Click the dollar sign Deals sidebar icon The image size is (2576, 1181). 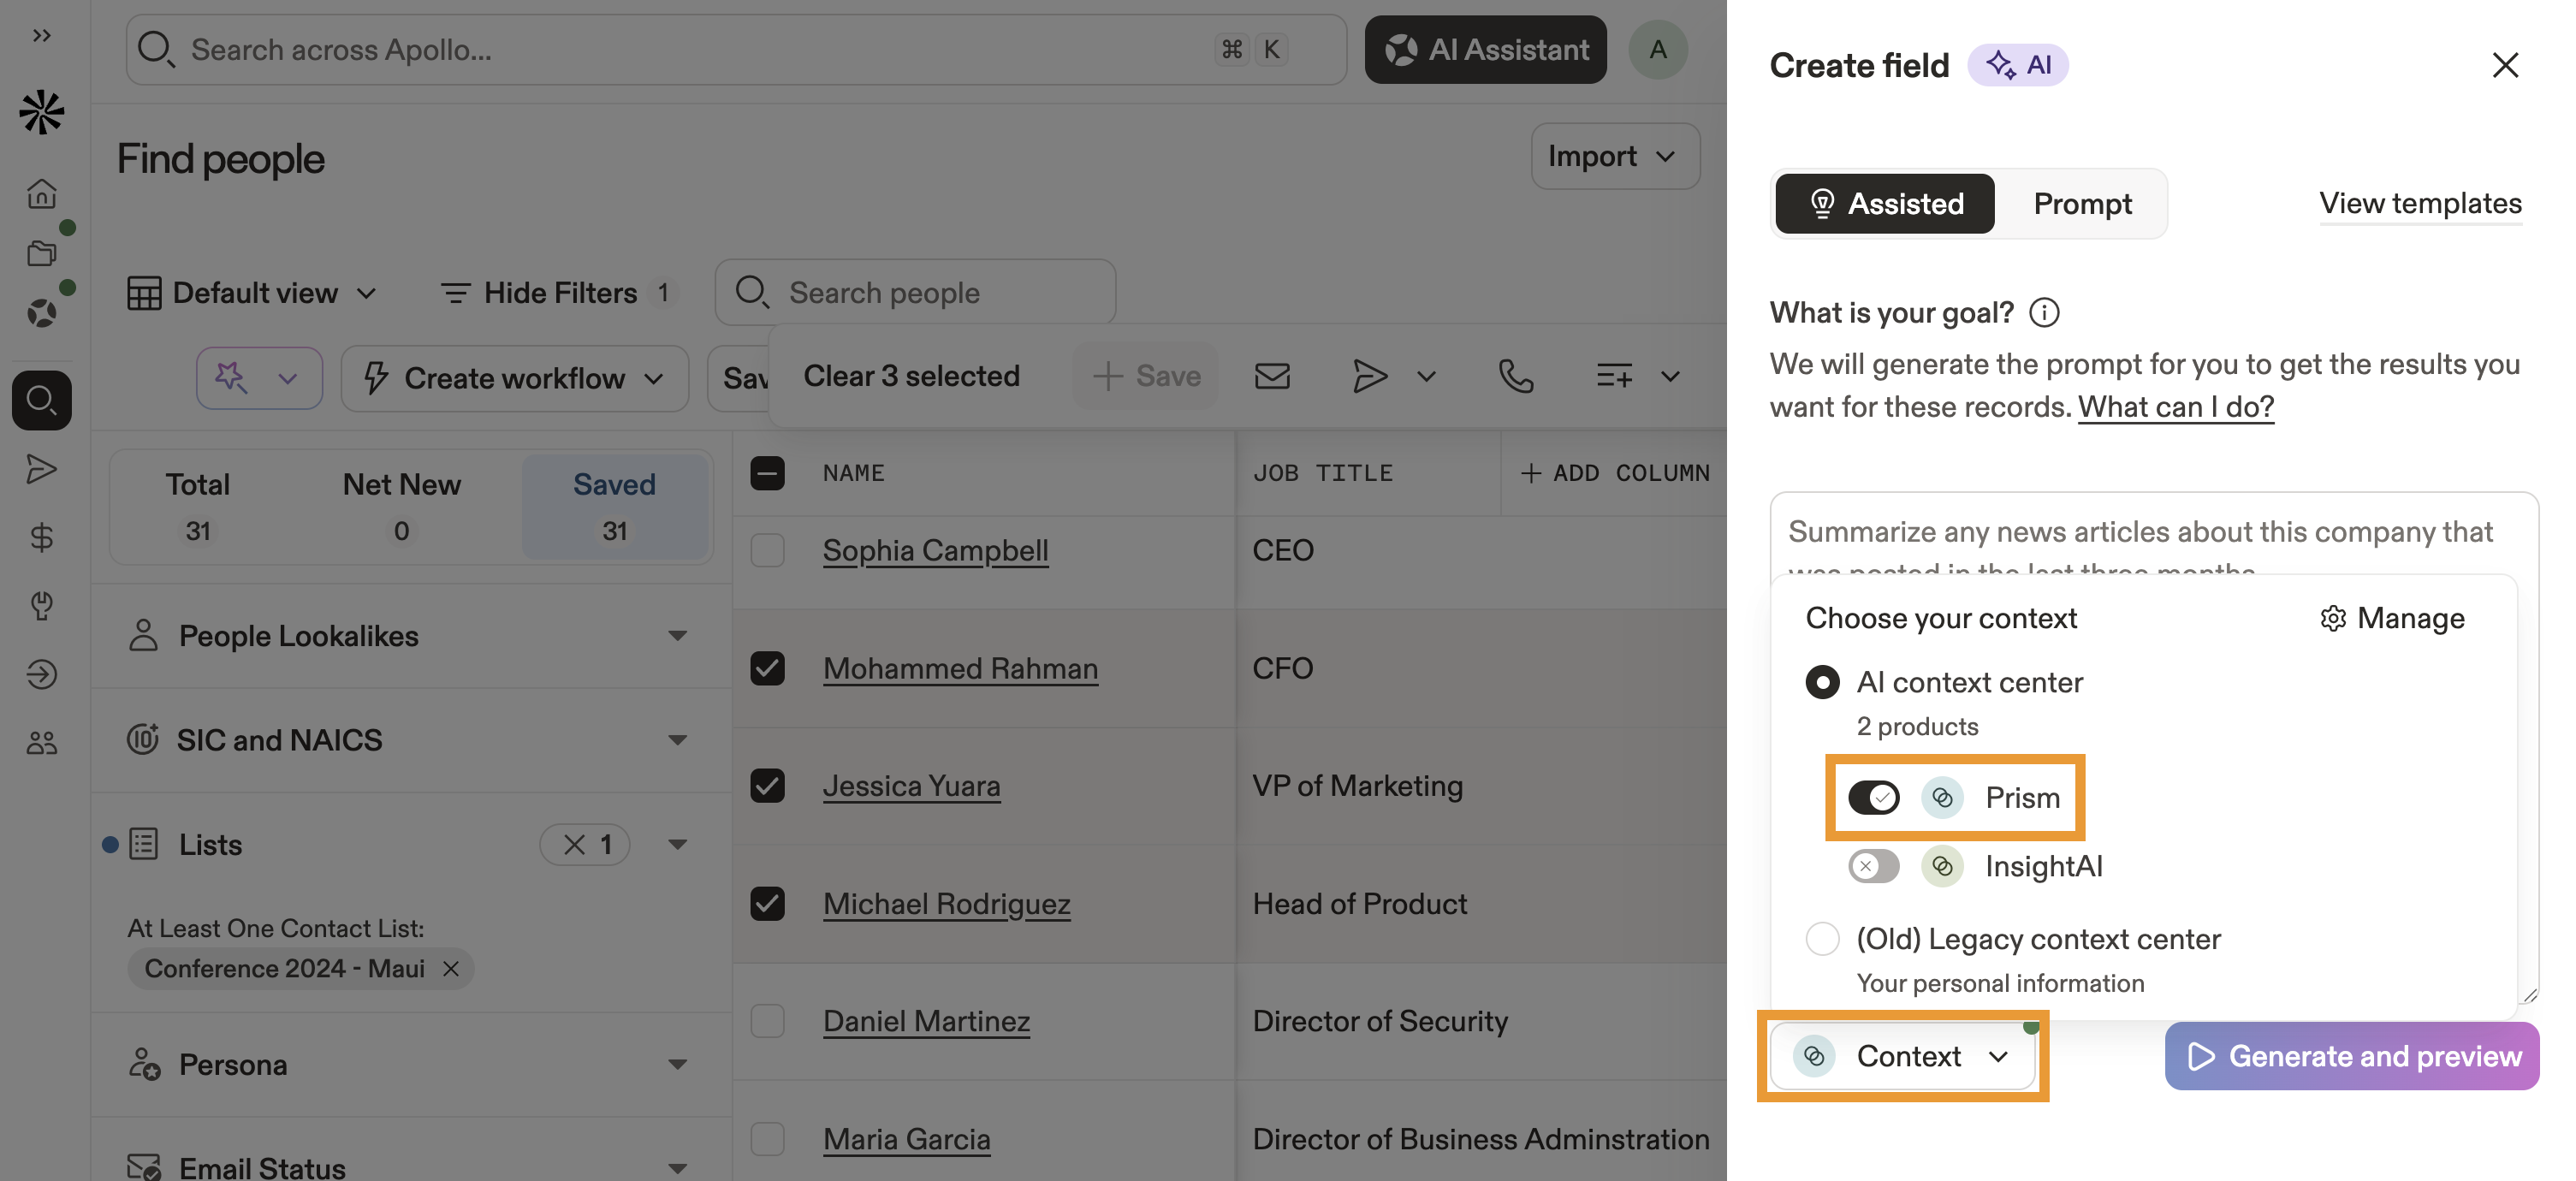click(41, 537)
